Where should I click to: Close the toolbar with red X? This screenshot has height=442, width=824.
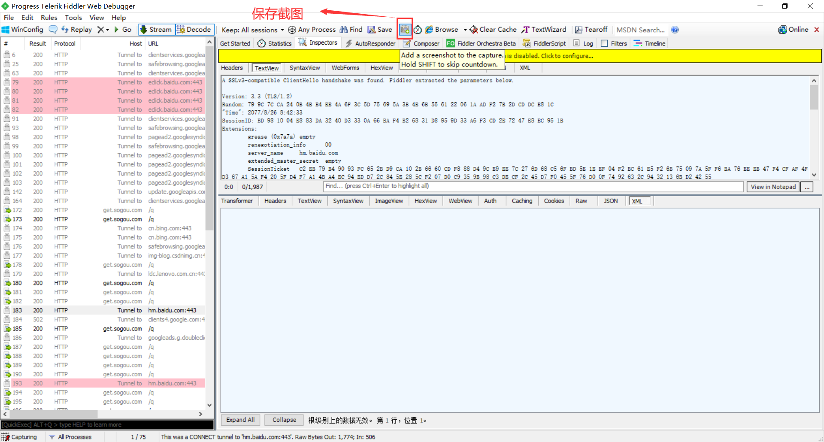coord(817,30)
